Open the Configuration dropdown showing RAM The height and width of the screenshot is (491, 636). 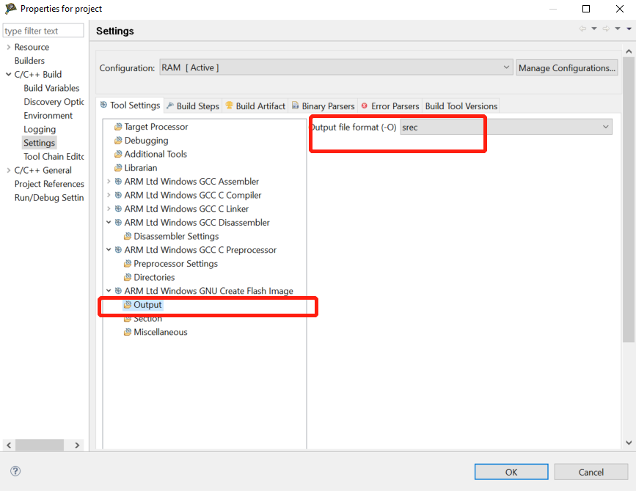(508, 66)
